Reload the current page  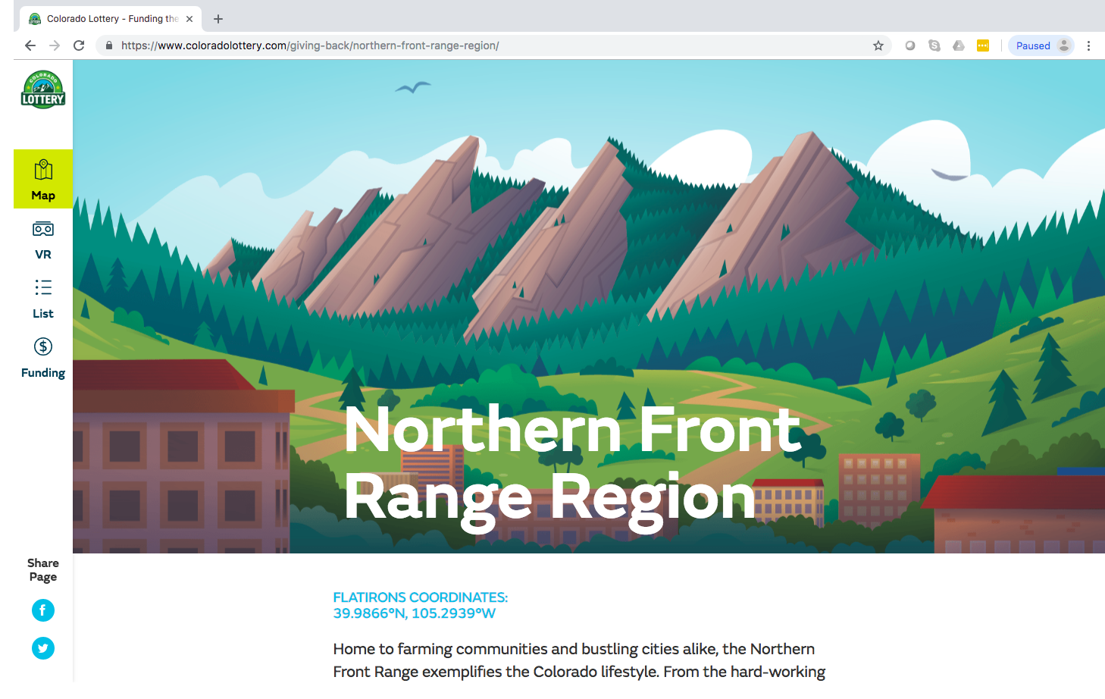tap(79, 45)
